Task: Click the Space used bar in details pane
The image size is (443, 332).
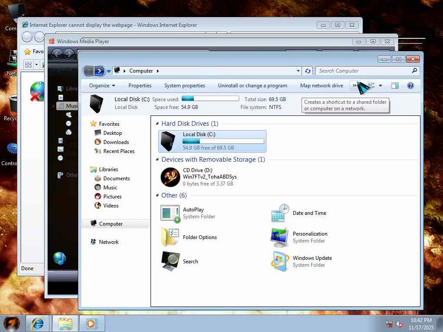Action: click(x=210, y=98)
